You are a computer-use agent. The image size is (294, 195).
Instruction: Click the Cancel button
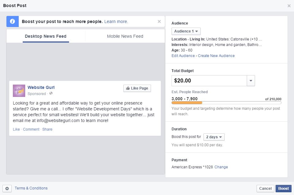tap(265, 189)
